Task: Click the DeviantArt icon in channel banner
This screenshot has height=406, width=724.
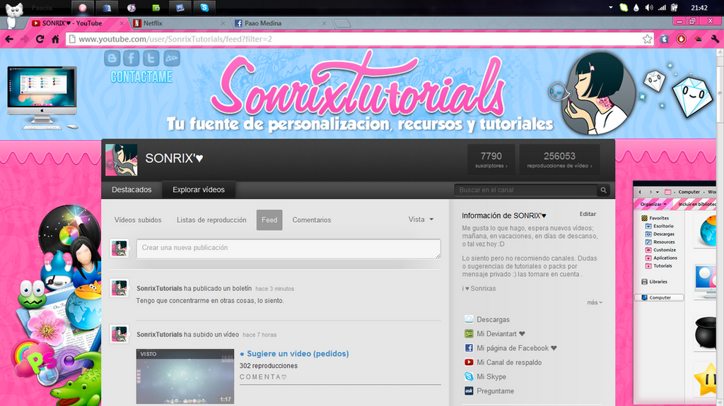Action: (171, 58)
